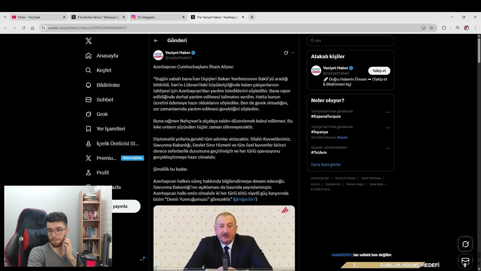Click the Ara search field
This screenshot has width=481, height=271.
pyautogui.click(x=351, y=41)
